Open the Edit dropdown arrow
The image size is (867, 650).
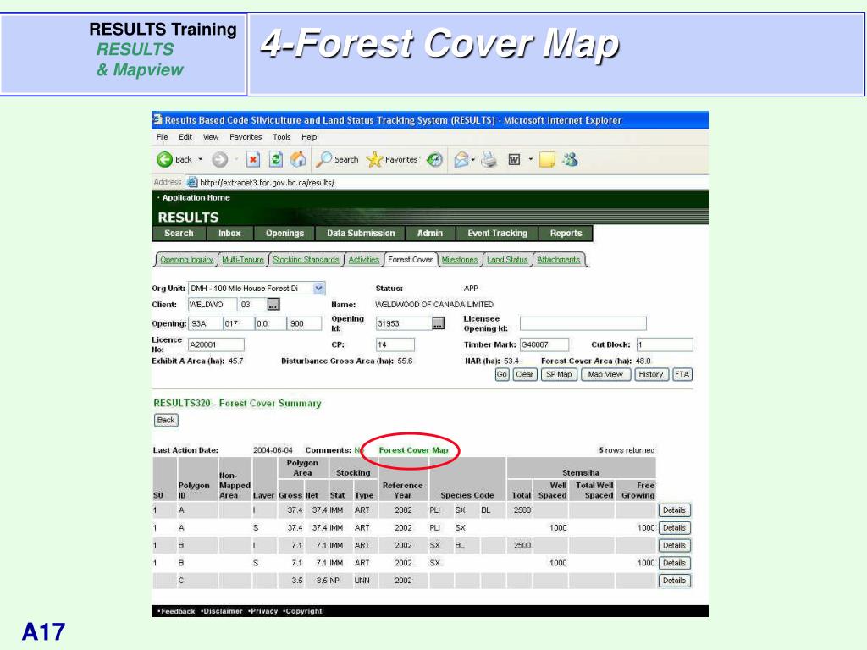click(530, 160)
